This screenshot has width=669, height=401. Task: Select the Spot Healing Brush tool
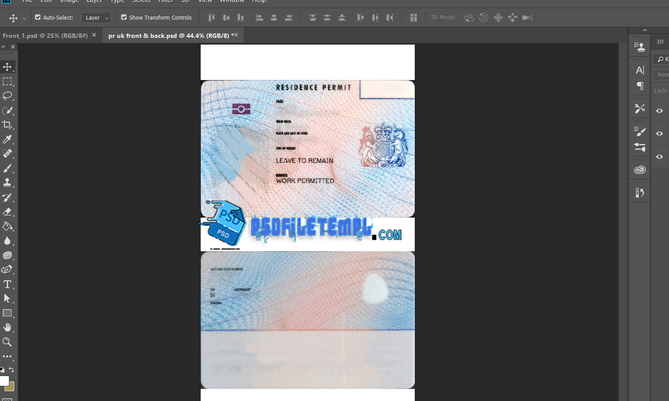point(7,154)
